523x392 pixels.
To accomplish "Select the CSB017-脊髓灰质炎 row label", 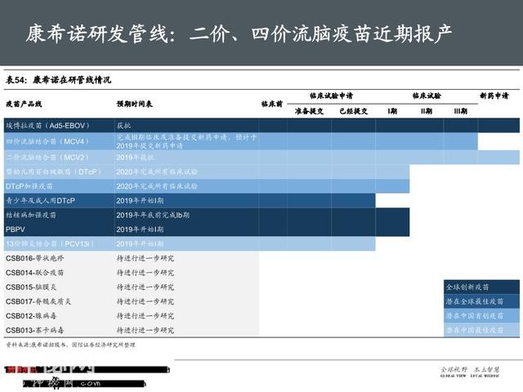I will [38, 301].
